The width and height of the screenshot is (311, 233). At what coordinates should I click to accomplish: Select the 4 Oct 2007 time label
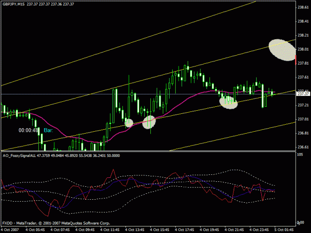(x=10, y=230)
